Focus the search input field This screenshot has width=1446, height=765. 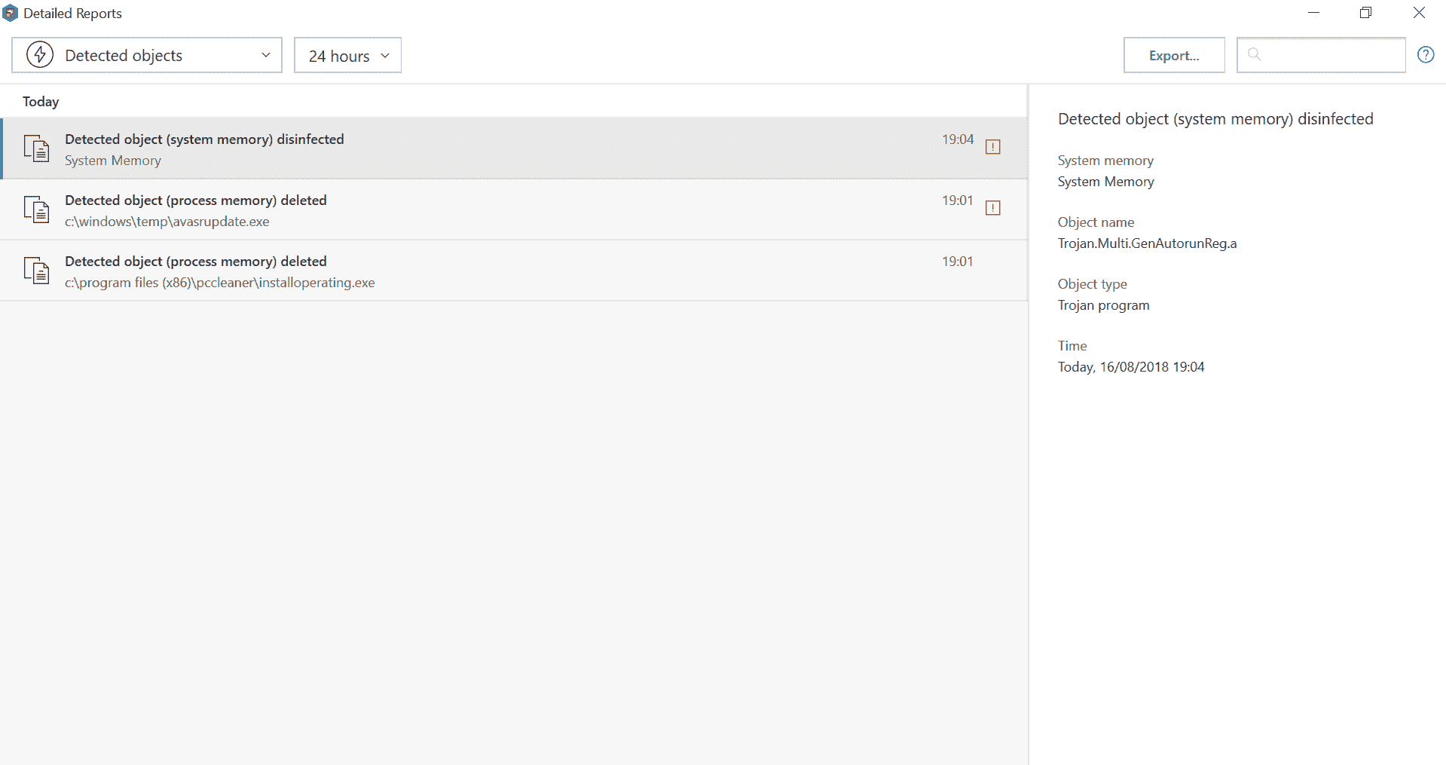pos(1330,55)
